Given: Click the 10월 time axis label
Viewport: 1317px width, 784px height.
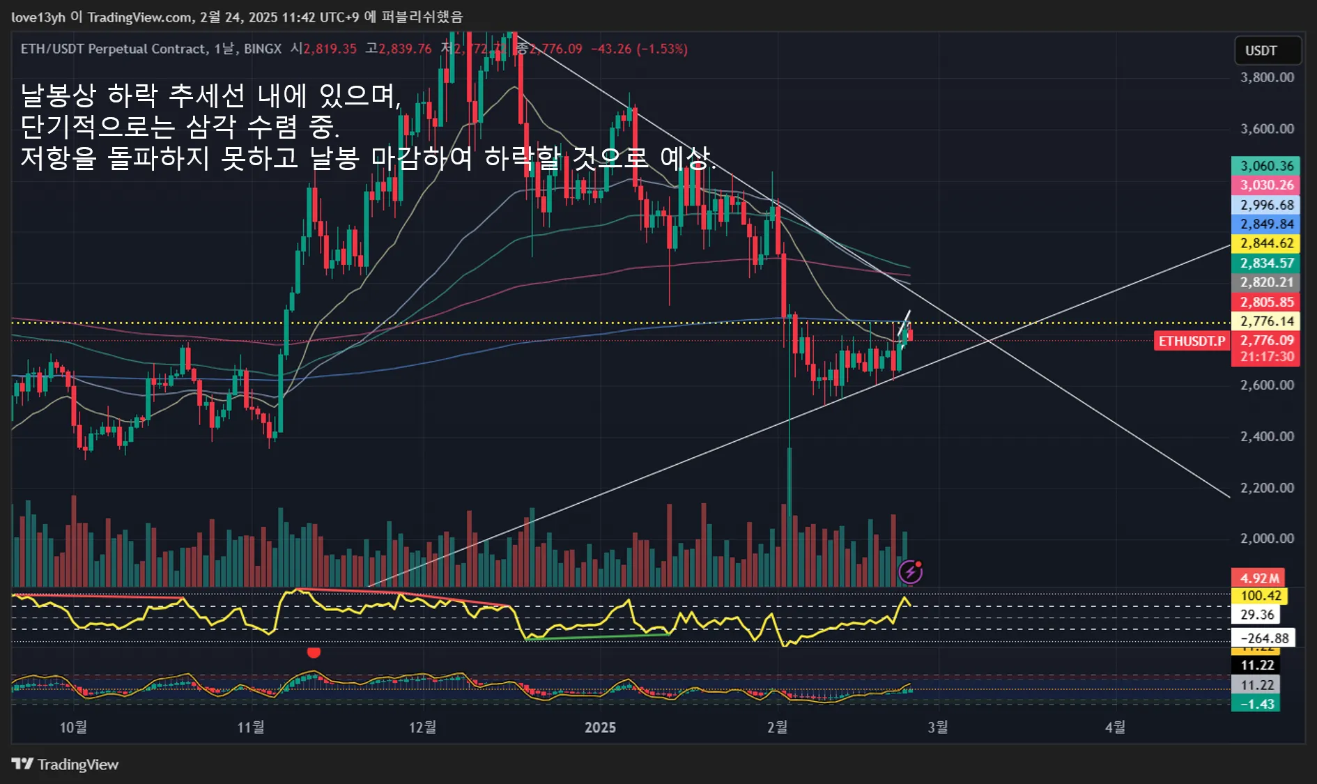Looking at the screenshot, I should pyautogui.click(x=73, y=727).
